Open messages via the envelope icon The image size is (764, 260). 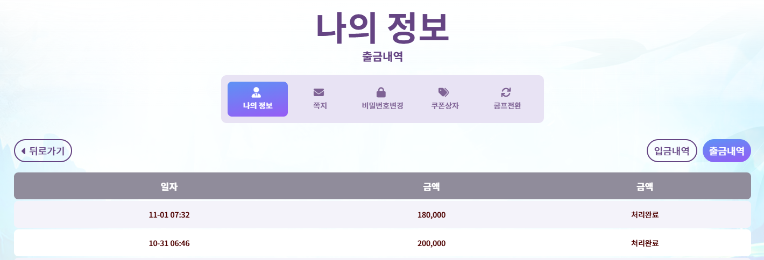(319, 92)
